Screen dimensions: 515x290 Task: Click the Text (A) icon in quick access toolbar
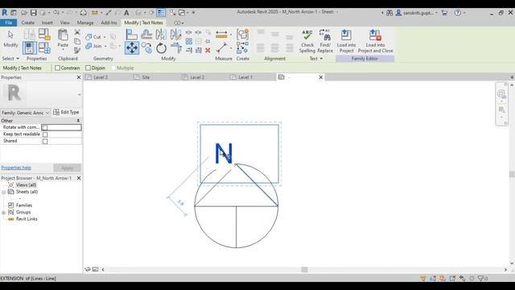126,13
